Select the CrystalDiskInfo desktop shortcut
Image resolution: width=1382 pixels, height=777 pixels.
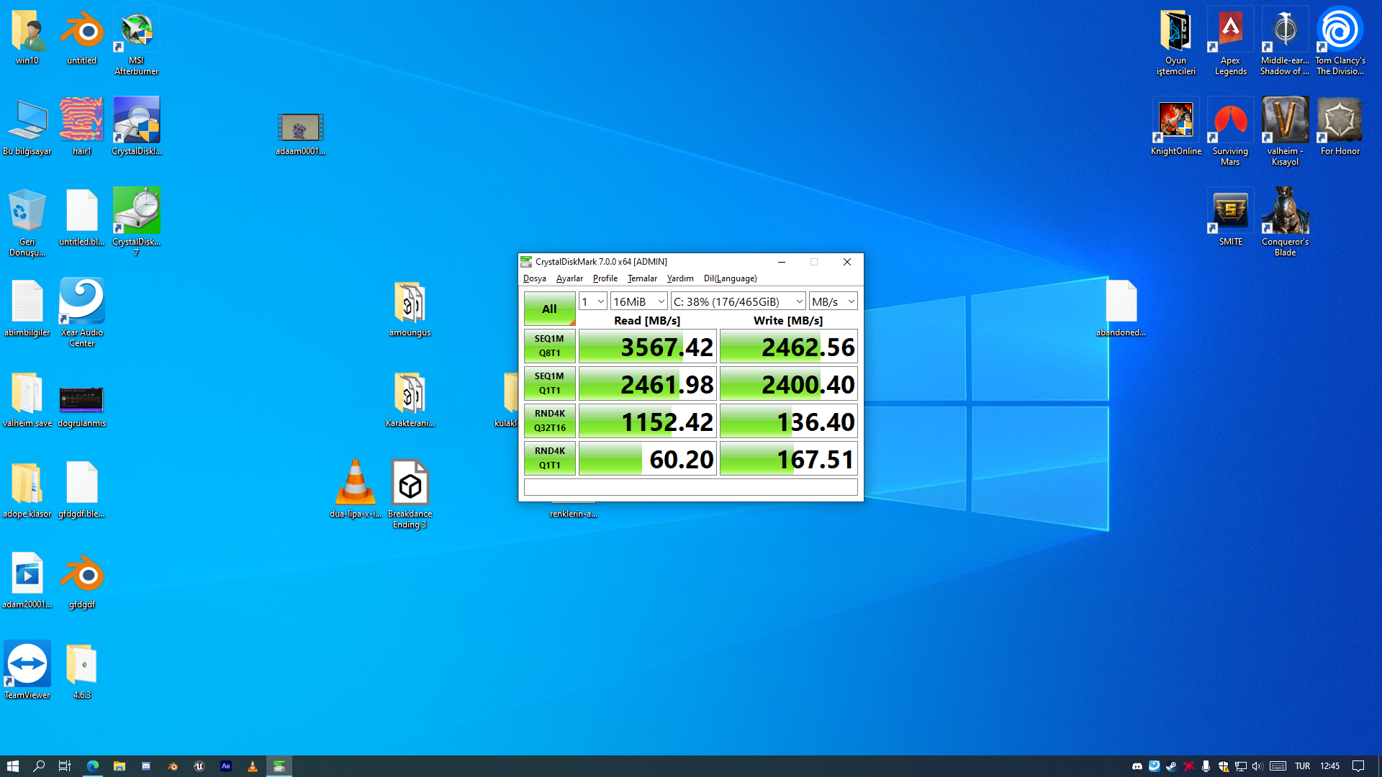point(137,127)
